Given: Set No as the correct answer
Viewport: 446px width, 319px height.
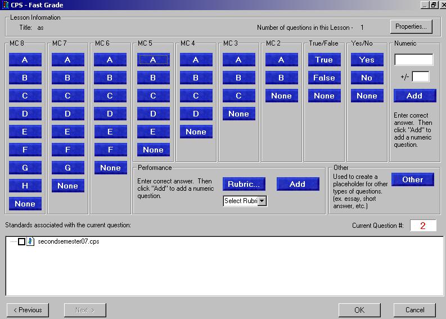Looking at the screenshot, I should [x=367, y=78].
